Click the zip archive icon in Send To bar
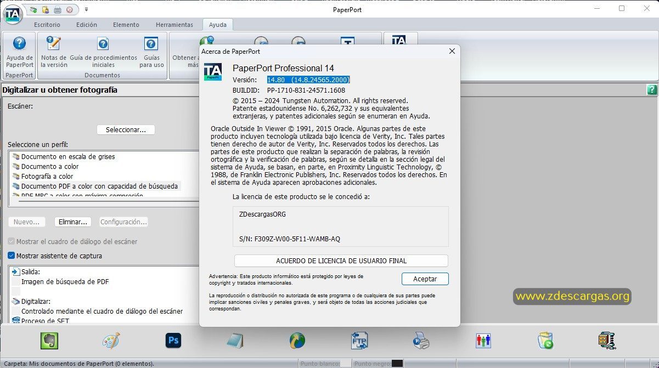Image resolution: width=659 pixels, height=368 pixels. point(607,341)
